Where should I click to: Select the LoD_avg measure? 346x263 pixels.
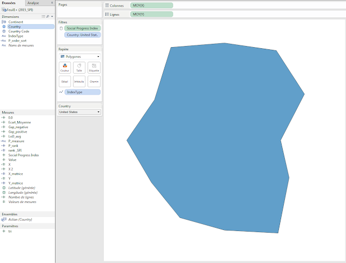15,136
